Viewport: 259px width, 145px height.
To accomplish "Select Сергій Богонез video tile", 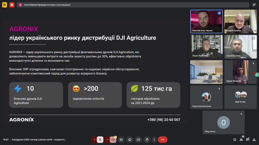I will [240, 47].
